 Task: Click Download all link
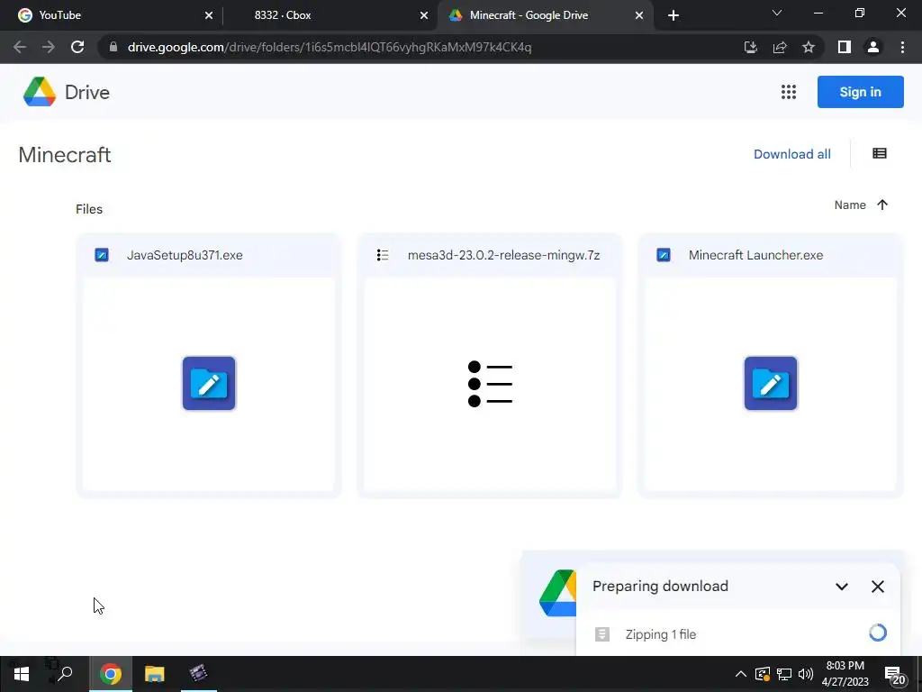(x=792, y=154)
